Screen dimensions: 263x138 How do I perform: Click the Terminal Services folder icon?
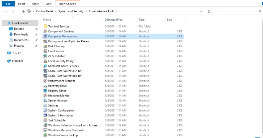pyautogui.click(x=45, y=26)
